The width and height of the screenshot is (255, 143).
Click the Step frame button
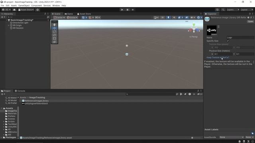(x=133, y=10)
